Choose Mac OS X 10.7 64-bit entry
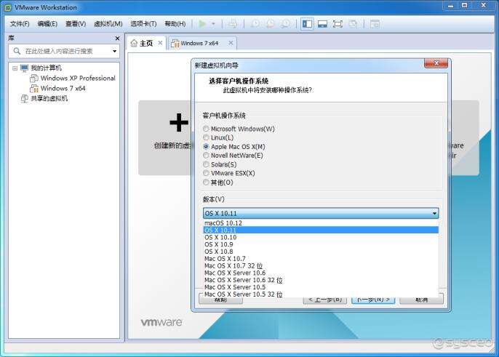 [321, 259]
